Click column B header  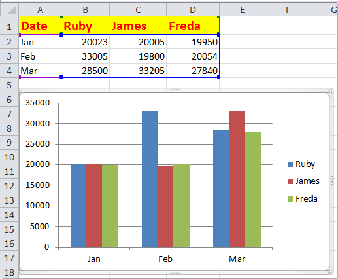85,10
